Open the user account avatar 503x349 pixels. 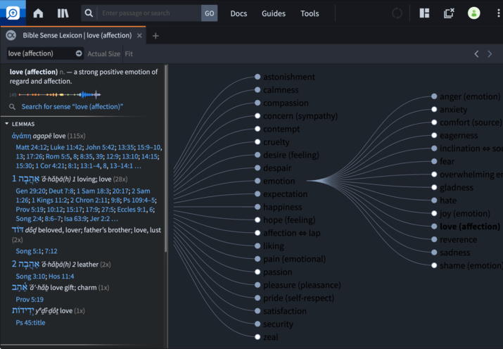pyautogui.click(x=474, y=13)
